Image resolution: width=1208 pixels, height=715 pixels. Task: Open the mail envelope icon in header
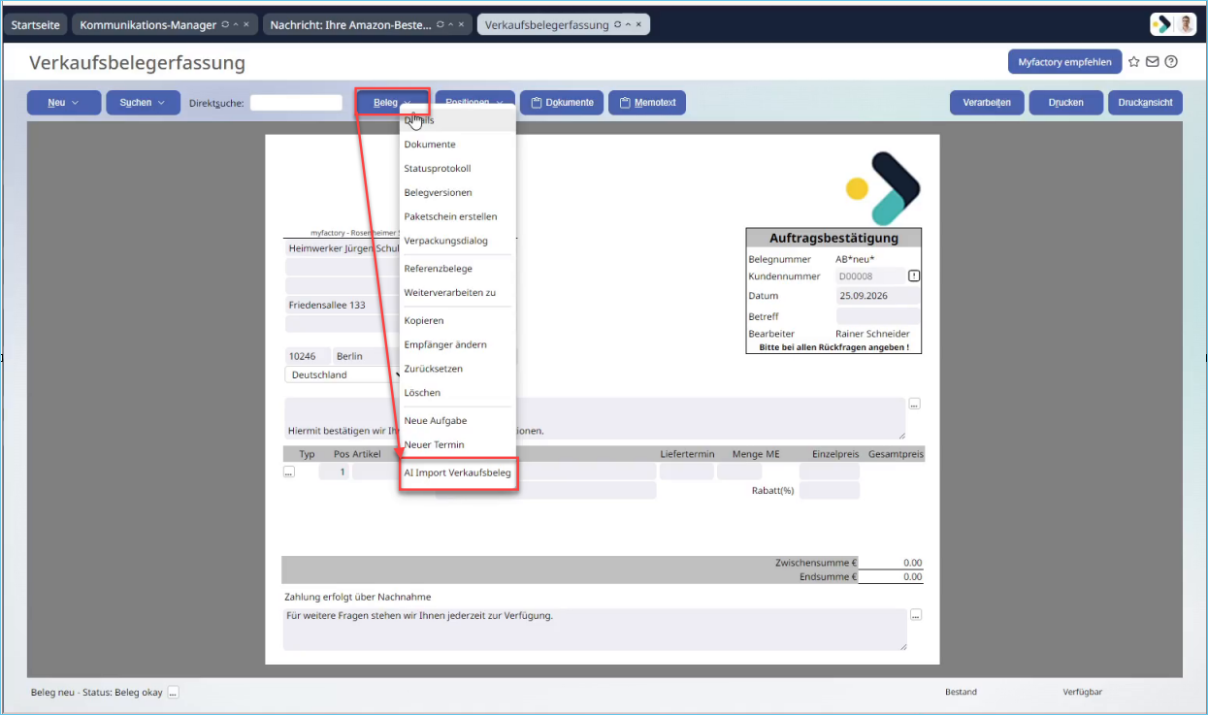1153,62
